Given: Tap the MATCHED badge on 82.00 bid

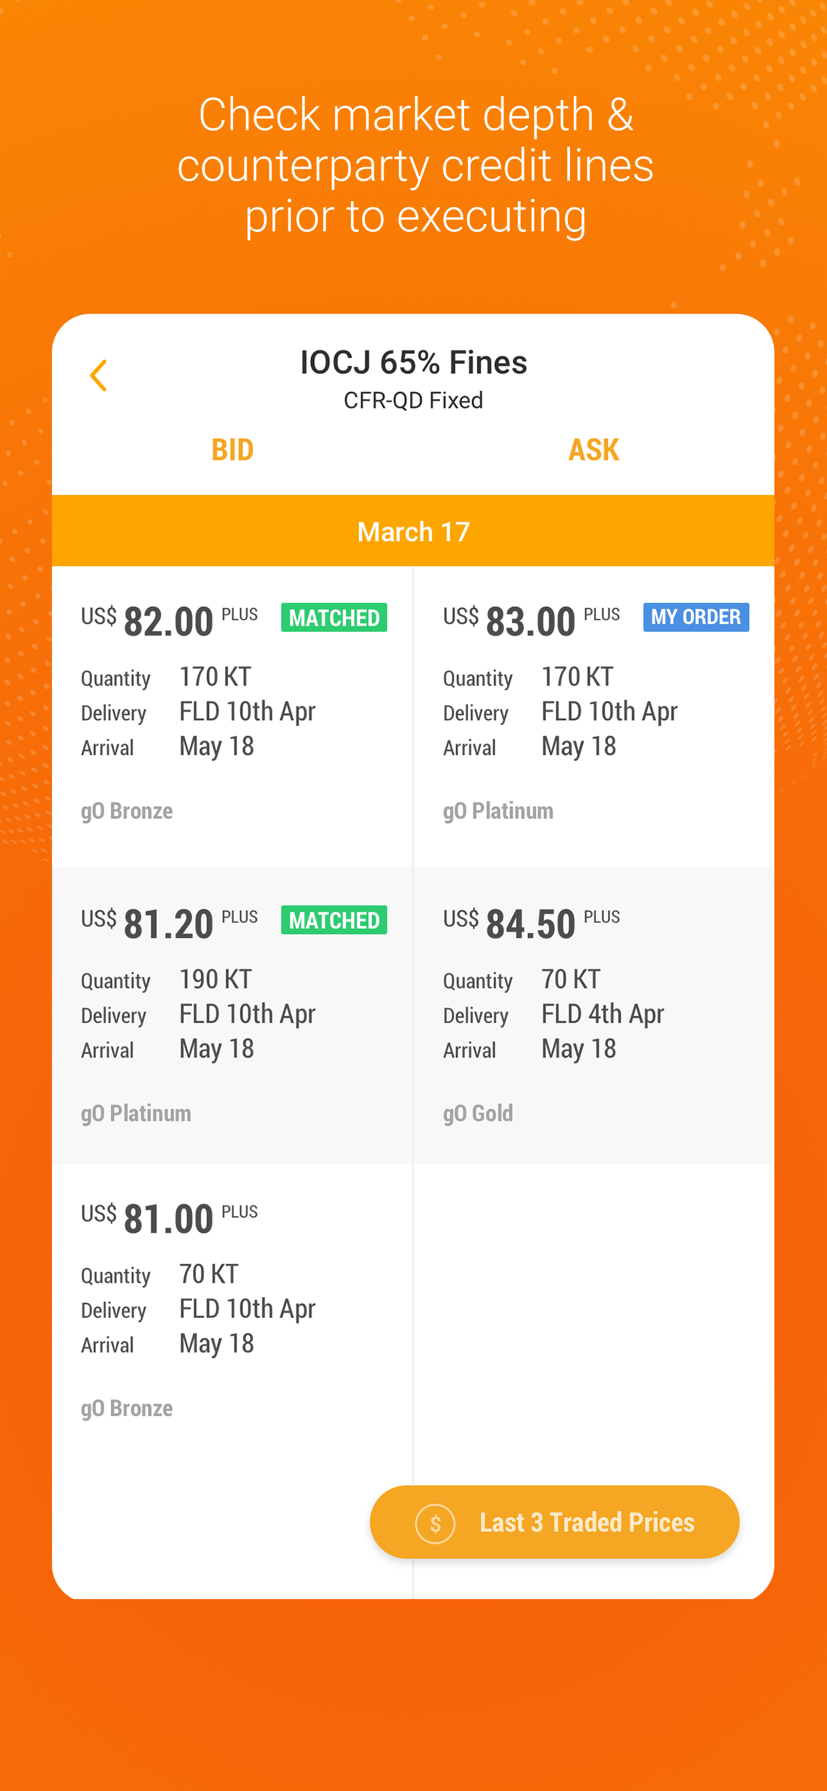Looking at the screenshot, I should pos(334,618).
